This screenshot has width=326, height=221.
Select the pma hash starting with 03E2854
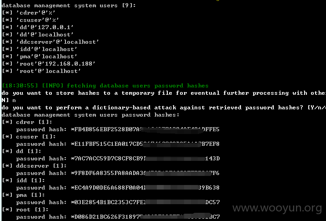point(145,202)
